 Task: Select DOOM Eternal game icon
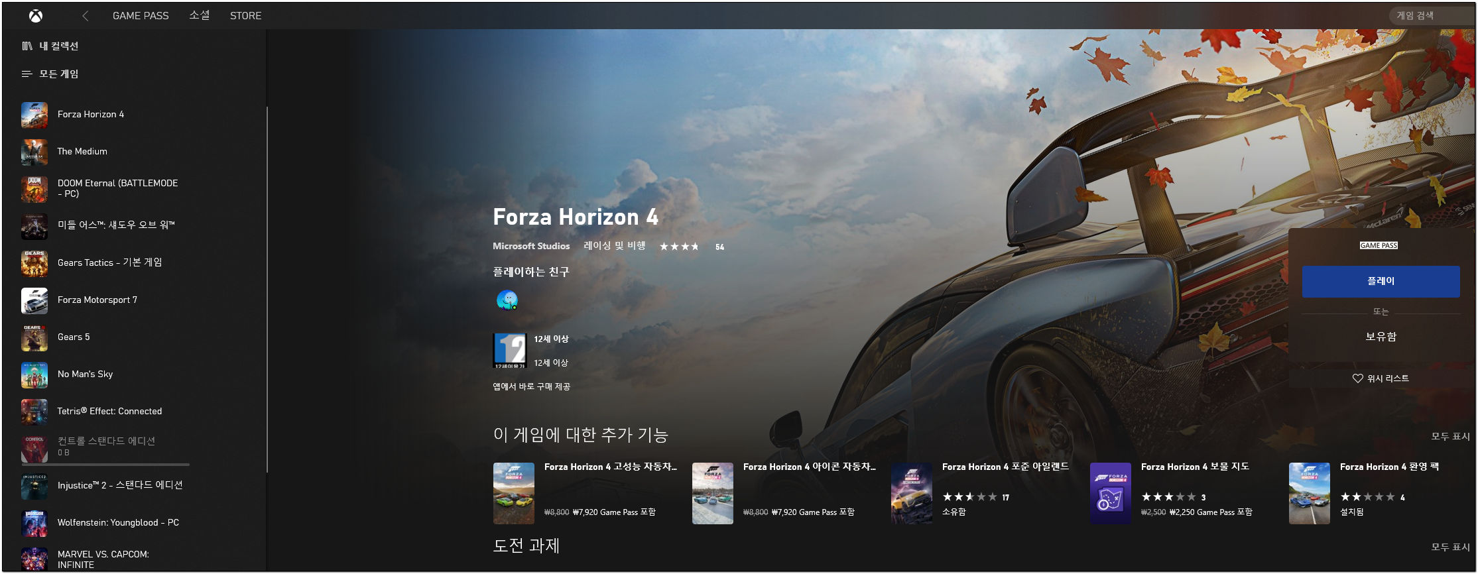pyautogui.click(x=34, y=189)
